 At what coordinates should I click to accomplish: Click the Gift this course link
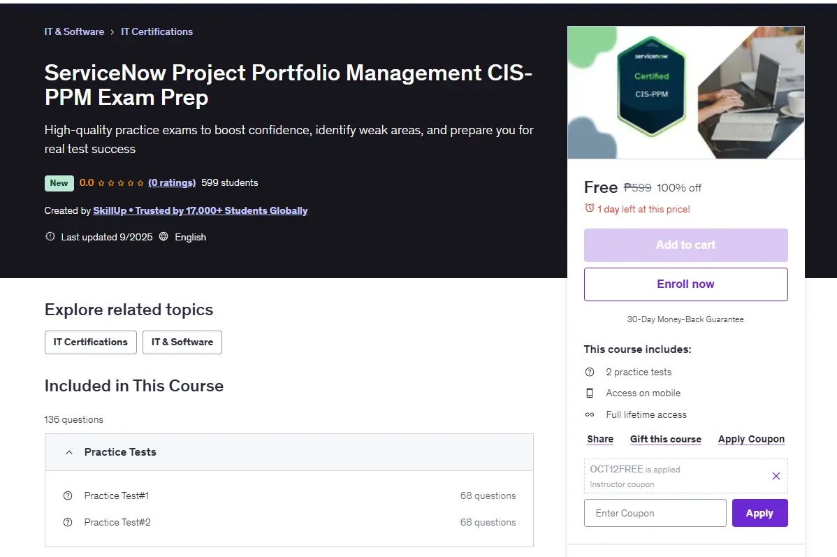pos(666,439)
